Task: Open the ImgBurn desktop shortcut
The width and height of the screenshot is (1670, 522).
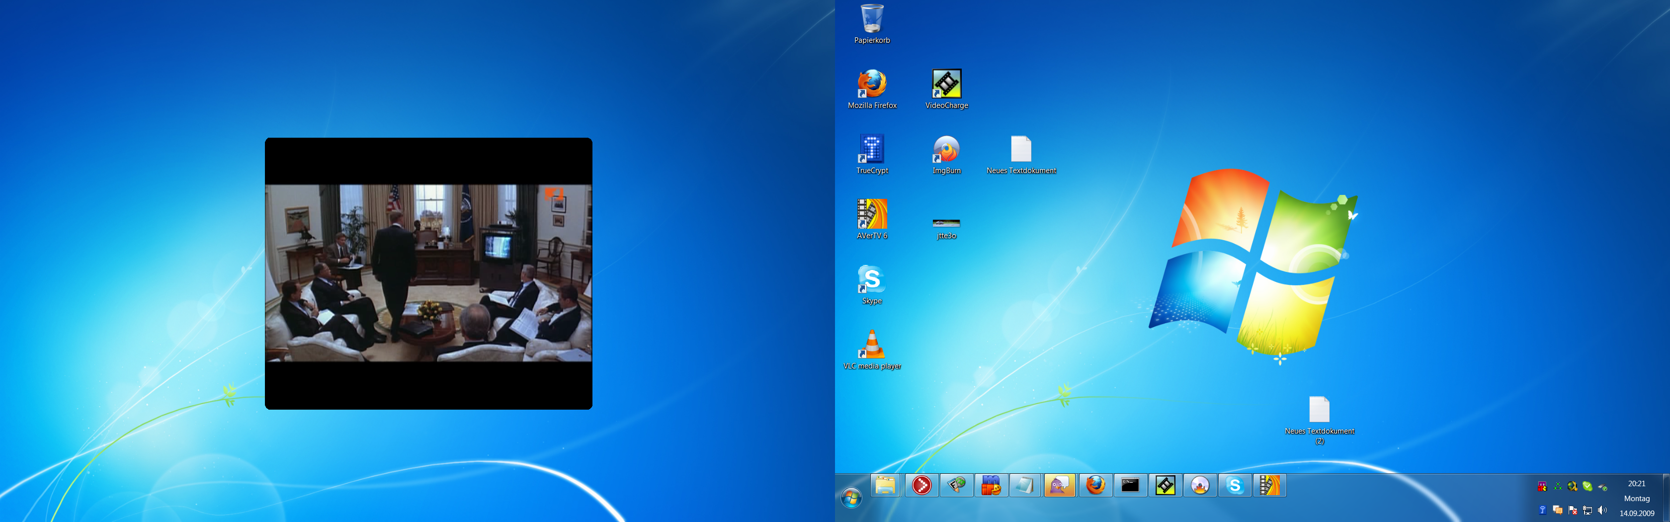Action: [x=946, y=149]
